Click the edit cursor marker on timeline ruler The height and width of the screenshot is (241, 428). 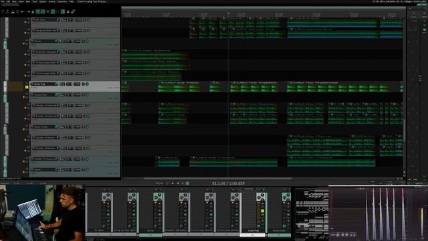[228, 13]
